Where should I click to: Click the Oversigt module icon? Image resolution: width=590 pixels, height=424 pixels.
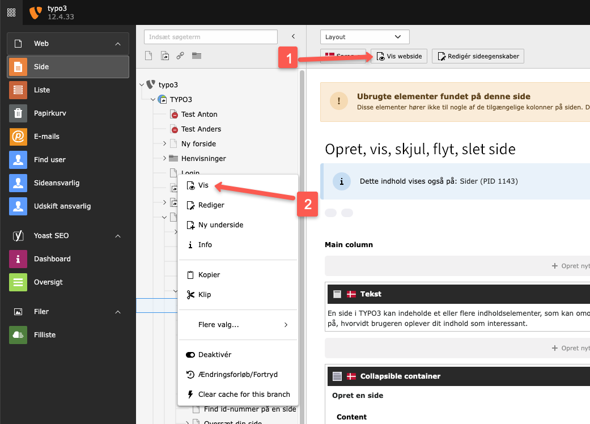(x=18, y=282)
